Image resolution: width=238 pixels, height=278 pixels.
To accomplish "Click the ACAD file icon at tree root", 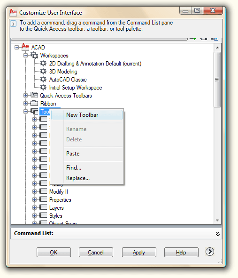I will click(25, 47).
